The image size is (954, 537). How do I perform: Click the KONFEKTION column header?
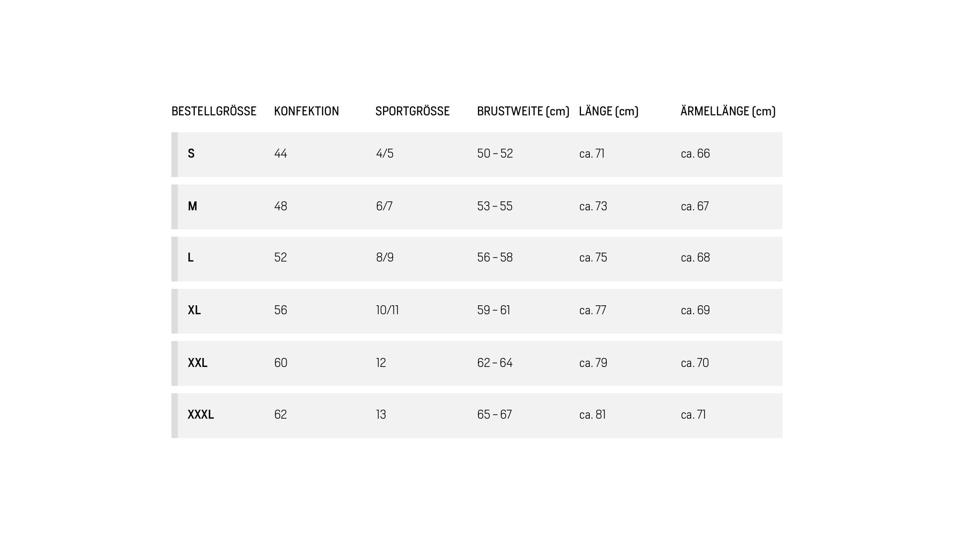(306, 111)
